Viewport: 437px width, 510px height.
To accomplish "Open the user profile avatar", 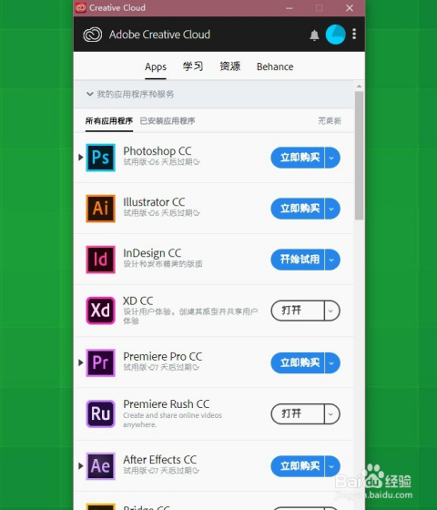I will pos(335,35).
